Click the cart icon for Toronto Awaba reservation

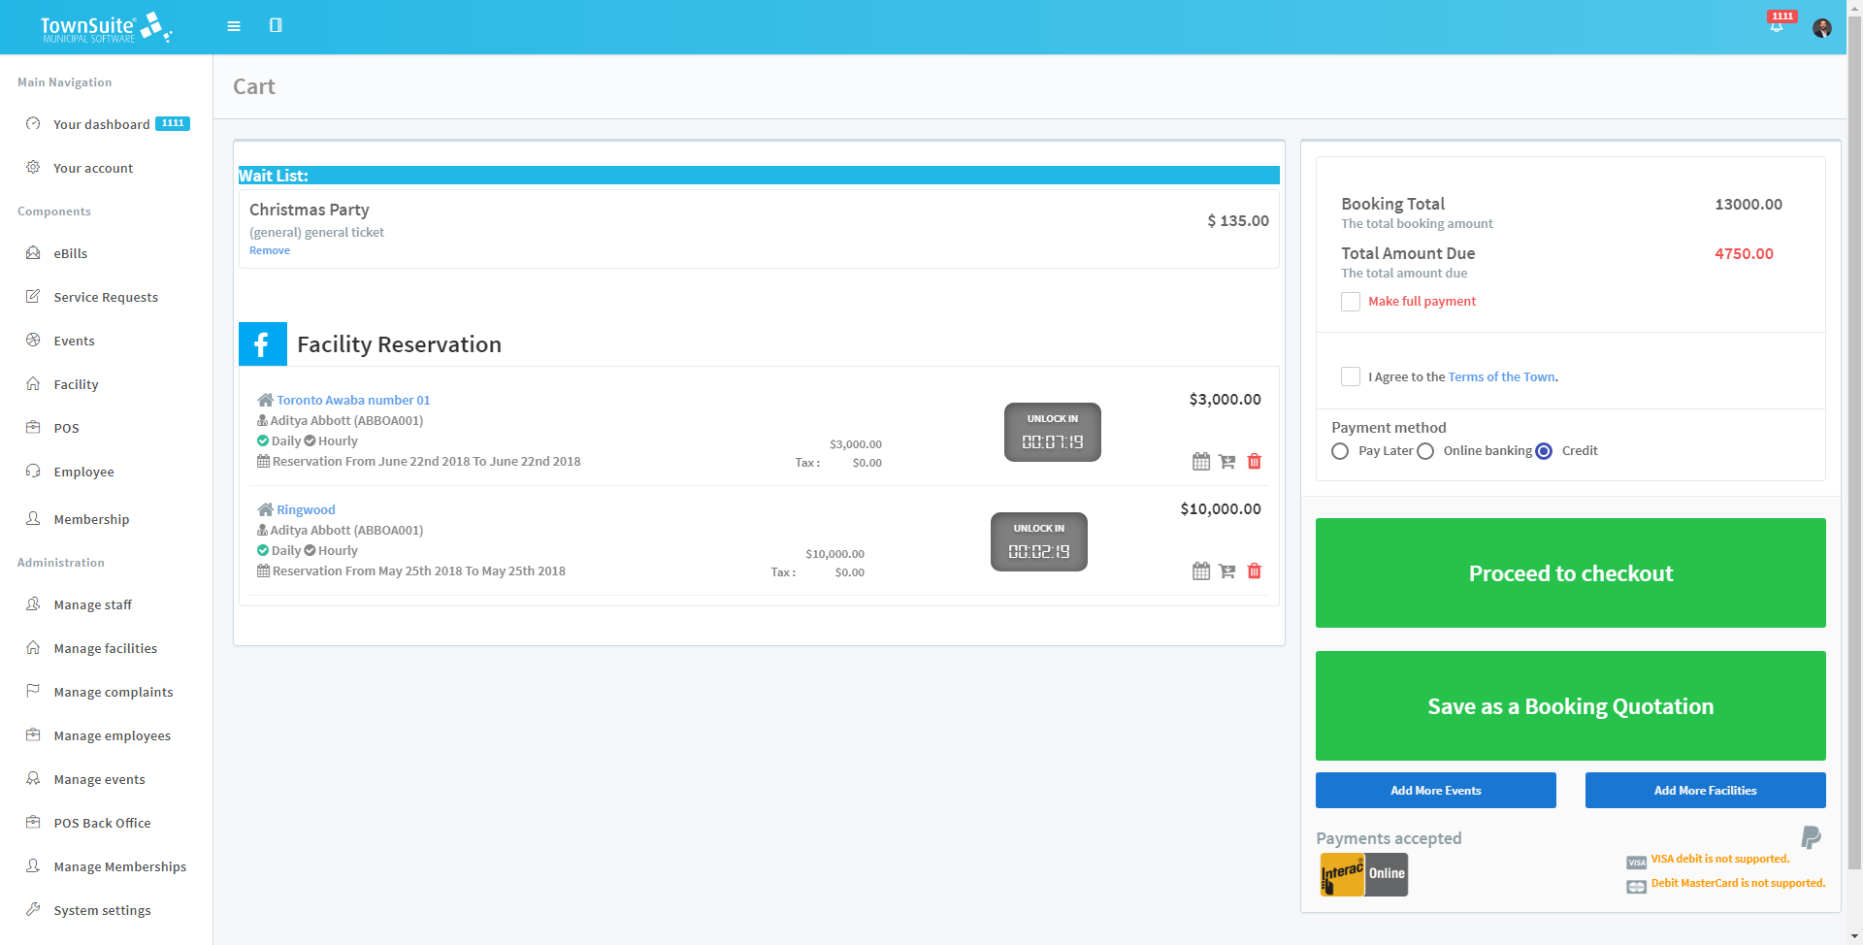pos(1227,462)
